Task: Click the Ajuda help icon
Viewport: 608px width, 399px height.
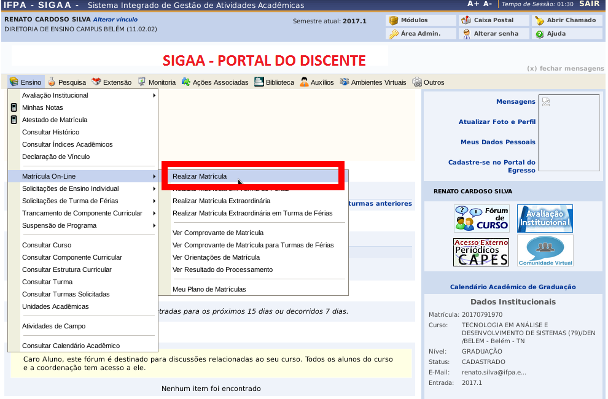Action: tap(539, 34)
